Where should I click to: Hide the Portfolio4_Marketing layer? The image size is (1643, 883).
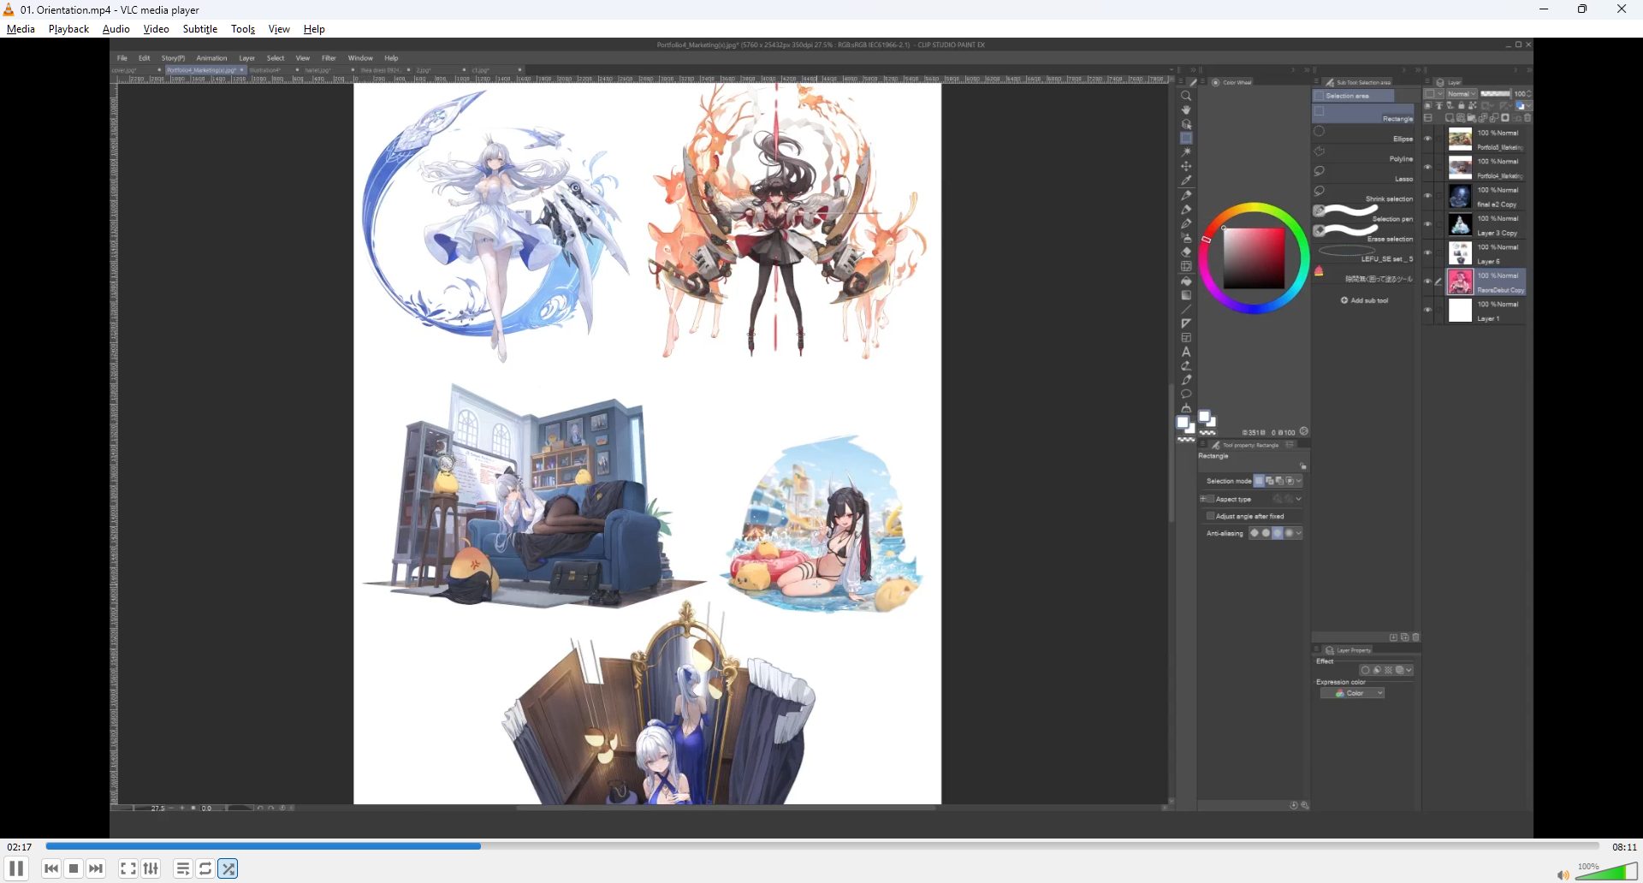pyautogui.click(x=1427, y=167)
